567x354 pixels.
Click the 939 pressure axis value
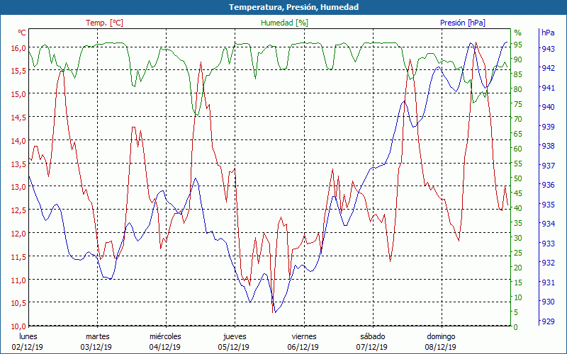548,127
